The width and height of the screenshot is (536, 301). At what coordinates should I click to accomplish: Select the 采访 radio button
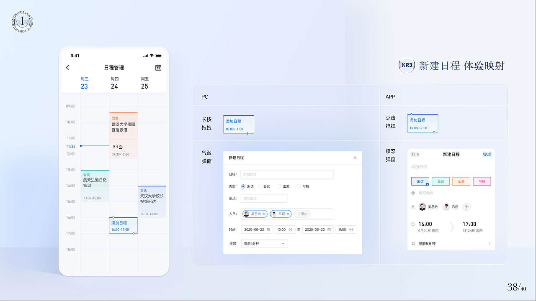point(243,186)
